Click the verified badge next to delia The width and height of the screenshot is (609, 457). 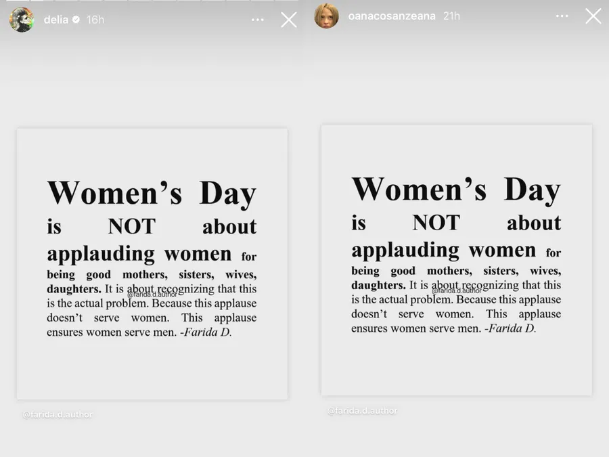click(x=76, y=20)
